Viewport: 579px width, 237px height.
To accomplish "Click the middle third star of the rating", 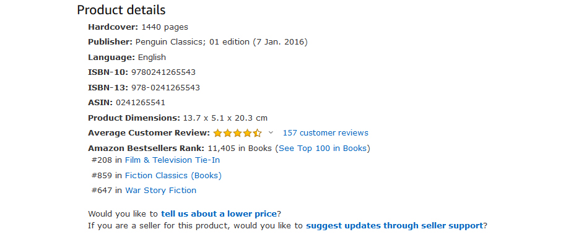I will [237, 133].
